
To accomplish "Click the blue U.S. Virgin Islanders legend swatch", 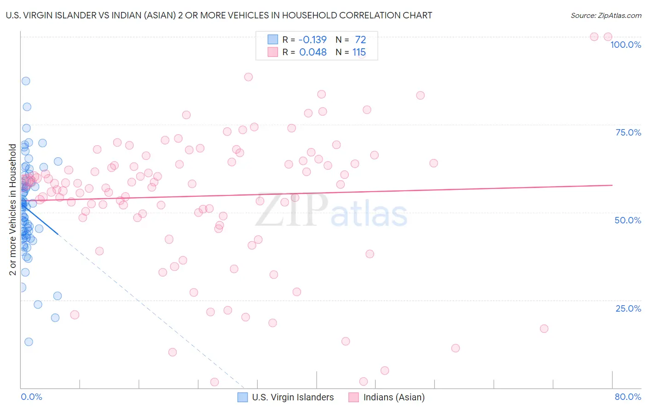I will (243, 397).
